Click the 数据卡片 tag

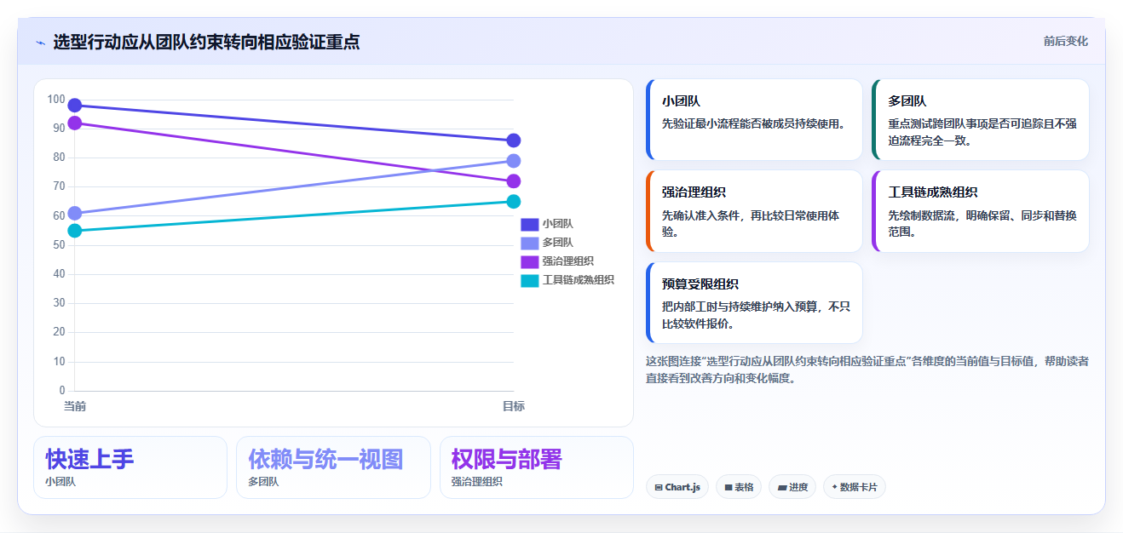(855, 487)
